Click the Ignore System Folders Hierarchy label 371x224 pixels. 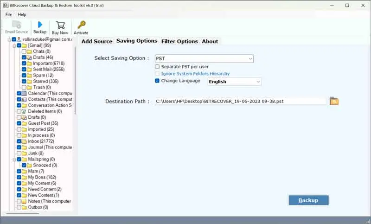[x=195, y=74]
